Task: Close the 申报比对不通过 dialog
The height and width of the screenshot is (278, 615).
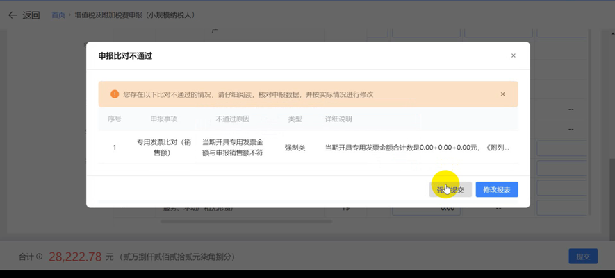Action: [x=514, y=55]
